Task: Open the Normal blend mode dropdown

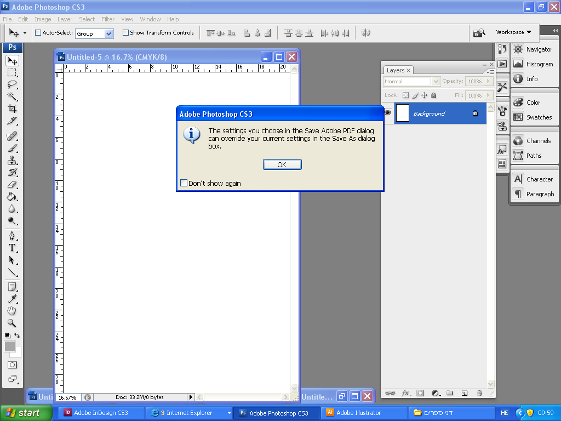Action: [x=436, y=82]
